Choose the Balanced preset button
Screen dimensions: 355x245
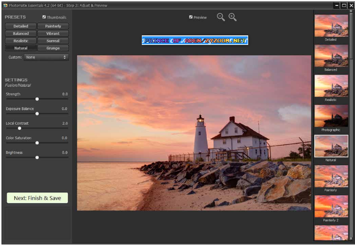pyautogui.click(x=20, y=34)
